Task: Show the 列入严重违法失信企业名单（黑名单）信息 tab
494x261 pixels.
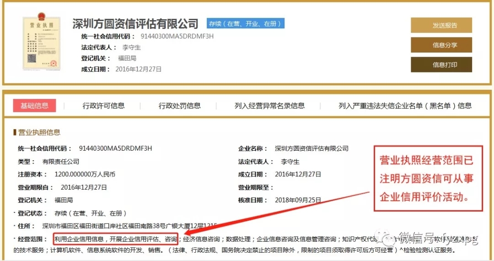Action: point(405,106)
